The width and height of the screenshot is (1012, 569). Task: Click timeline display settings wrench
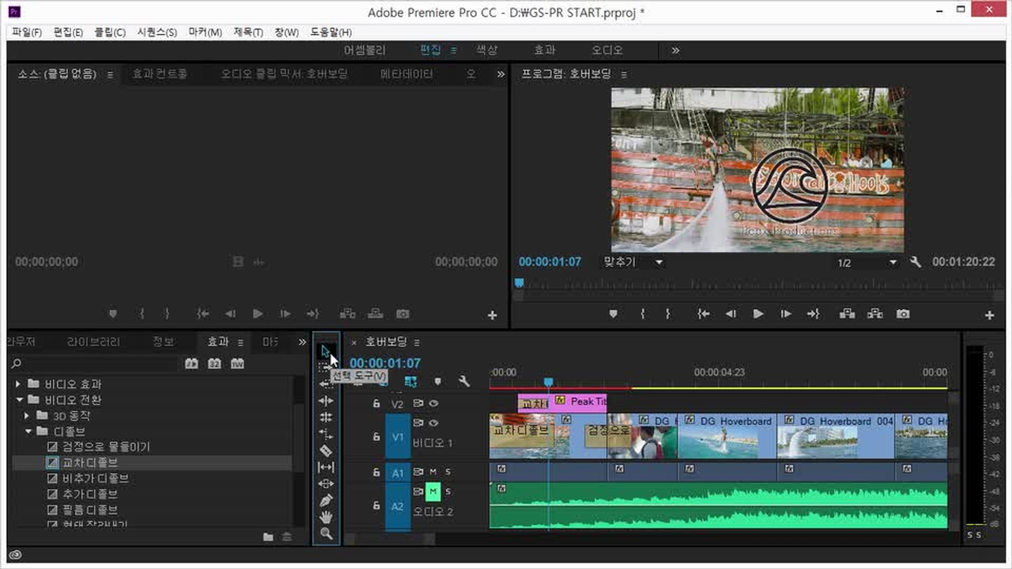(464, 381)
